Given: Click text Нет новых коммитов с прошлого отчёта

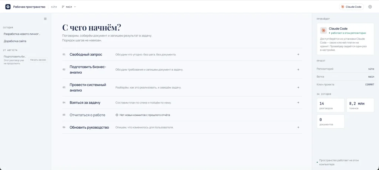Looking at the screenshot, I should click(145, 115).
